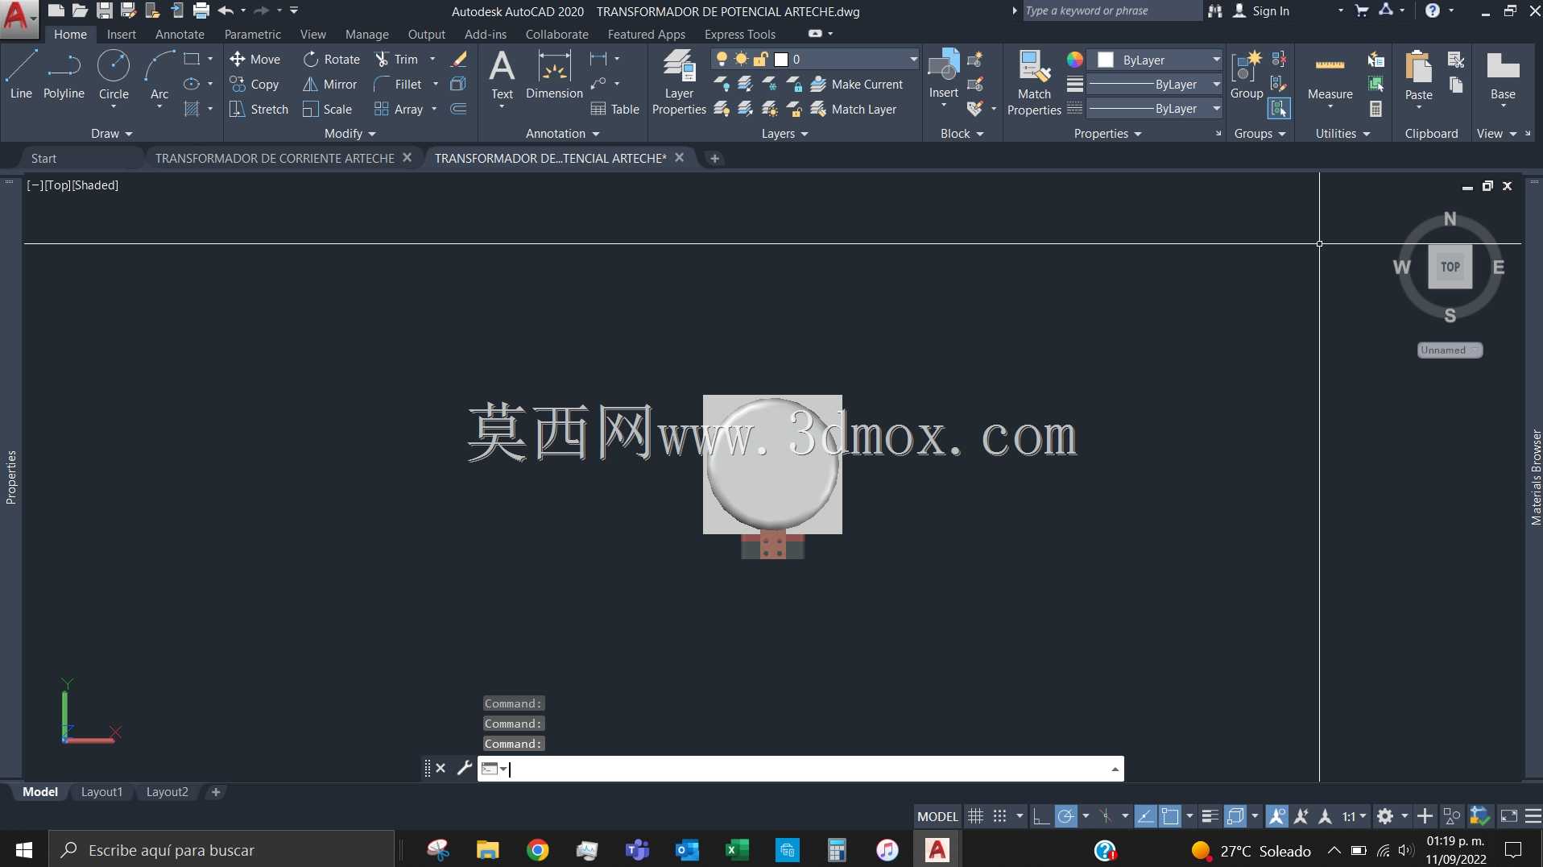Launch the Rotate command

[x=331, y=59]
